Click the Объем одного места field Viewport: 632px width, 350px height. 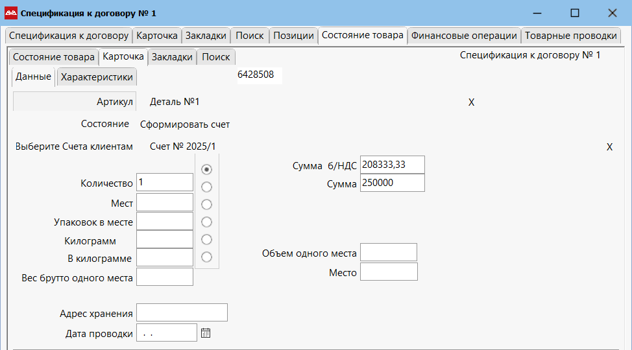coord(388,253)
